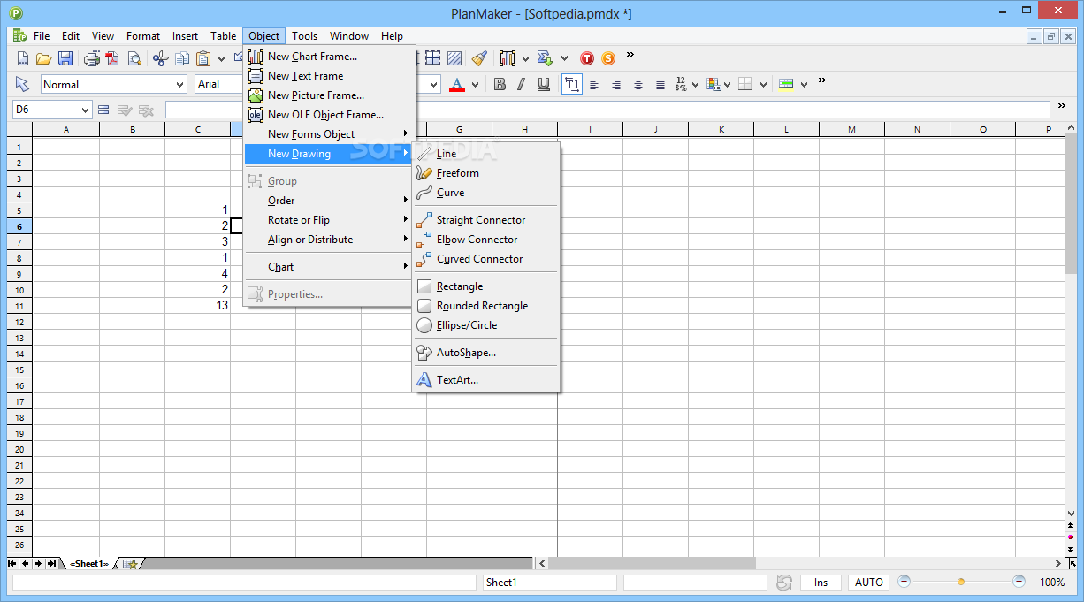1084x602 pixels.
Task: Click the «Sheet1» worksheet tab
Action: click(88, 563)
